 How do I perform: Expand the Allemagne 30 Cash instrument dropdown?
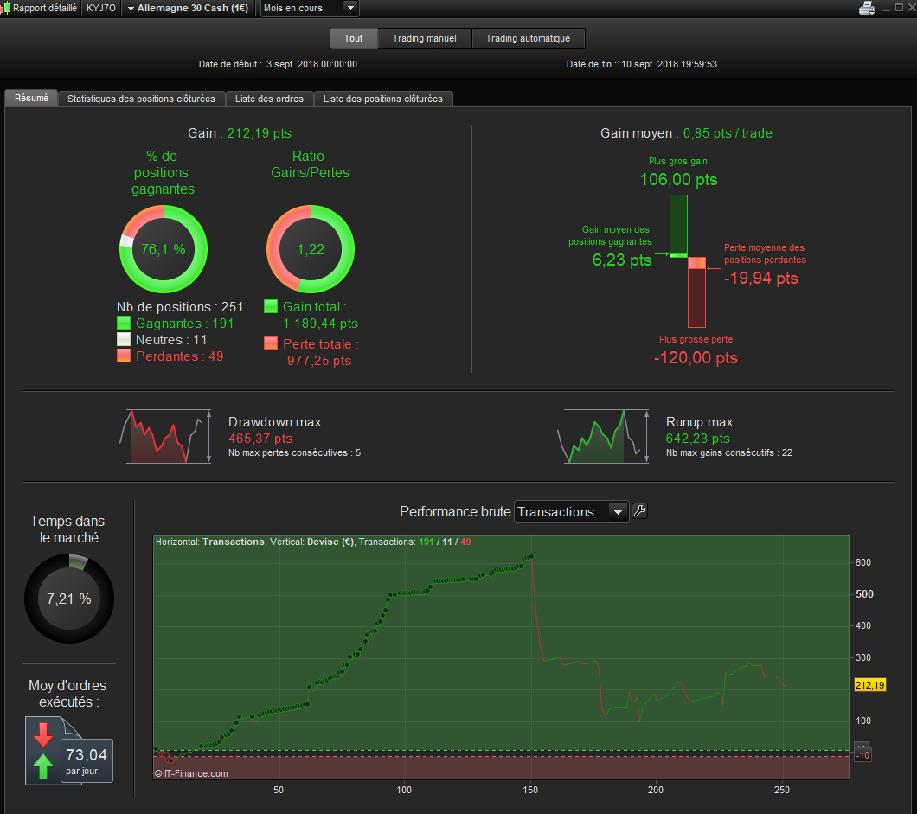coord(188,8)
